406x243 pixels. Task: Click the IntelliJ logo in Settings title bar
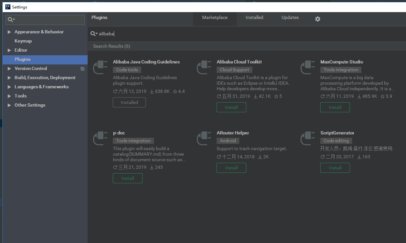click(x=8, y=7)
